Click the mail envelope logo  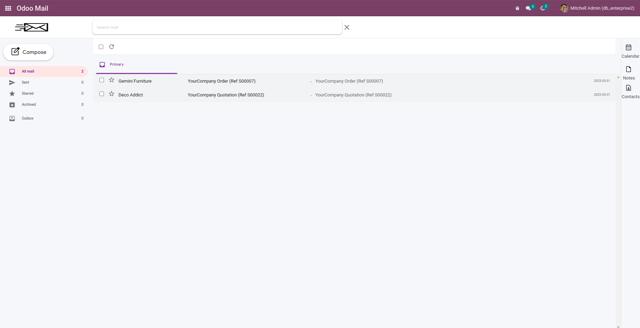coord(32,27)
